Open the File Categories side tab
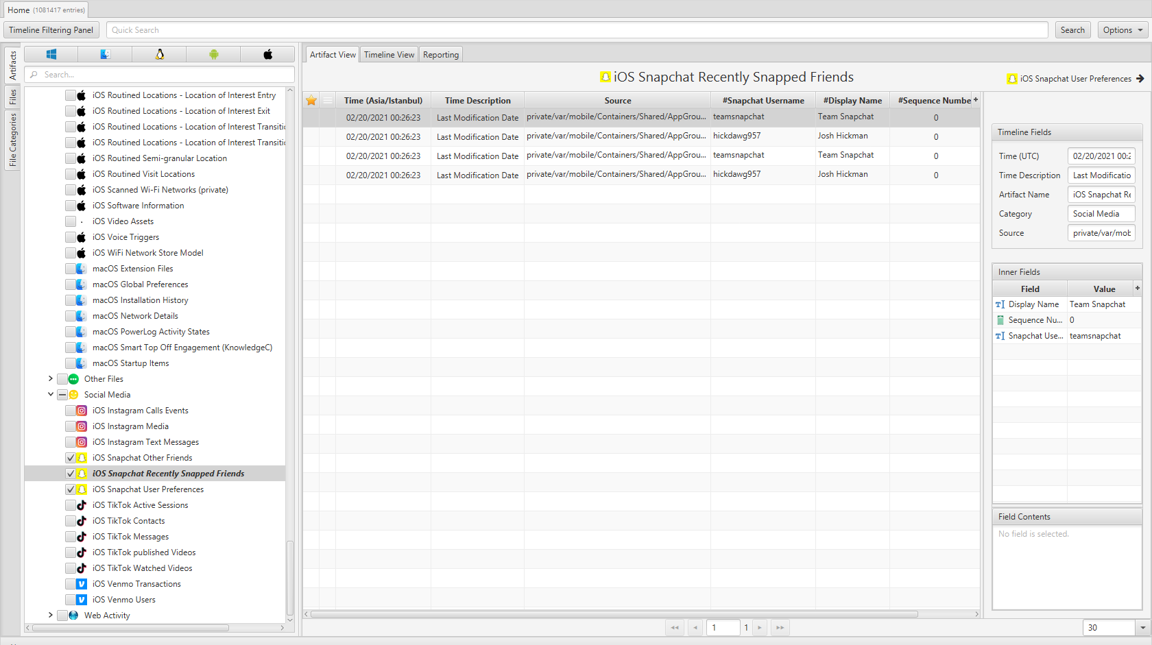 (x=12, y=140)
